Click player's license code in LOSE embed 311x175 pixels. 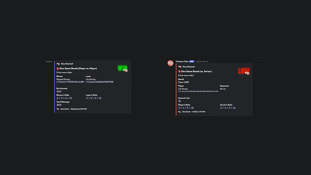coord(198,92)
